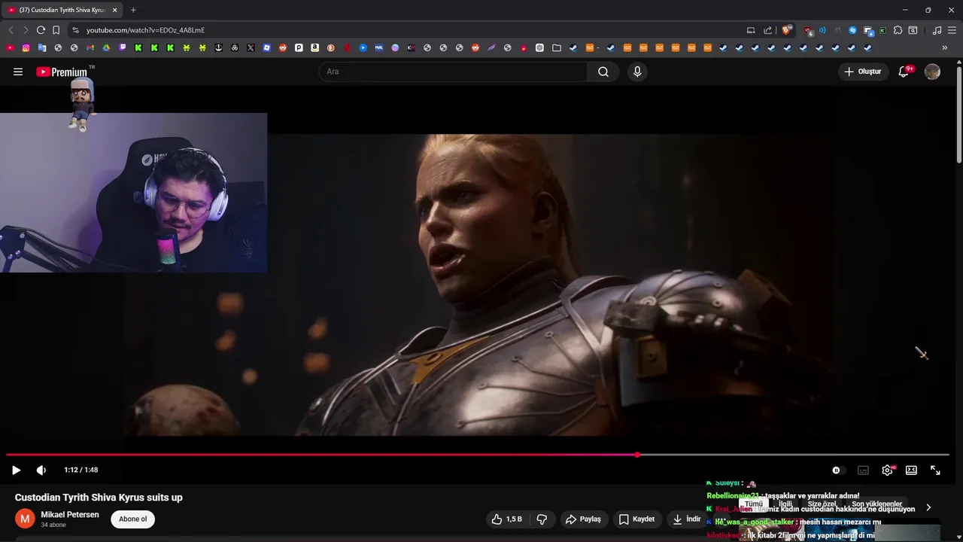Select the Size özel filter chip
The height and width of the screenshot is (542, 963).
822,504
